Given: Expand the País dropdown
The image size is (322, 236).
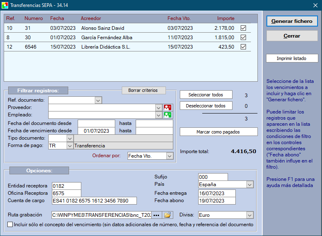Looking at the screenshot, I should click(249, 185).
